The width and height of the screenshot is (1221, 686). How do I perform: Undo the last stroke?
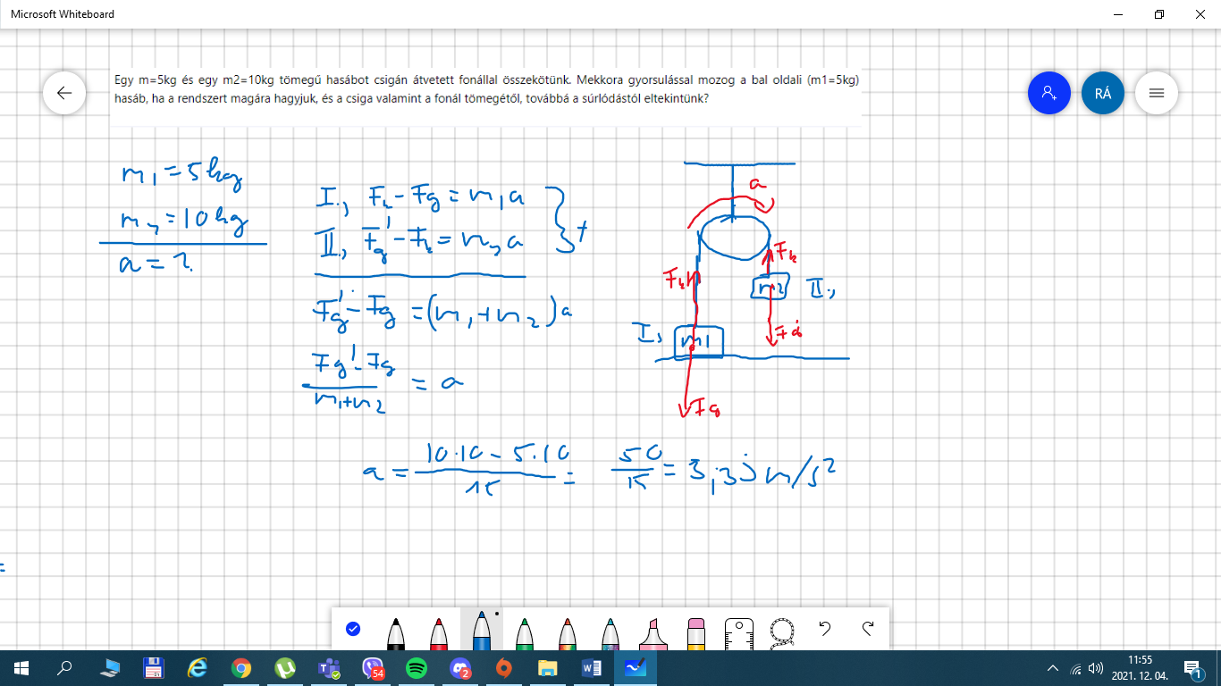point(825,629)
